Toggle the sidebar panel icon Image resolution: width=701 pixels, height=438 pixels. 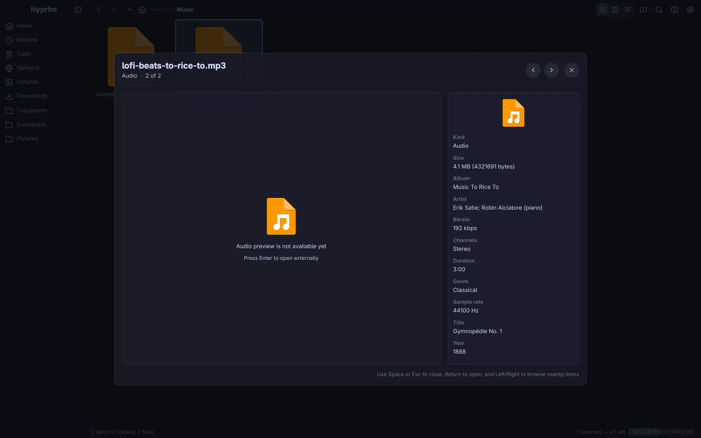tap(78, 9)
